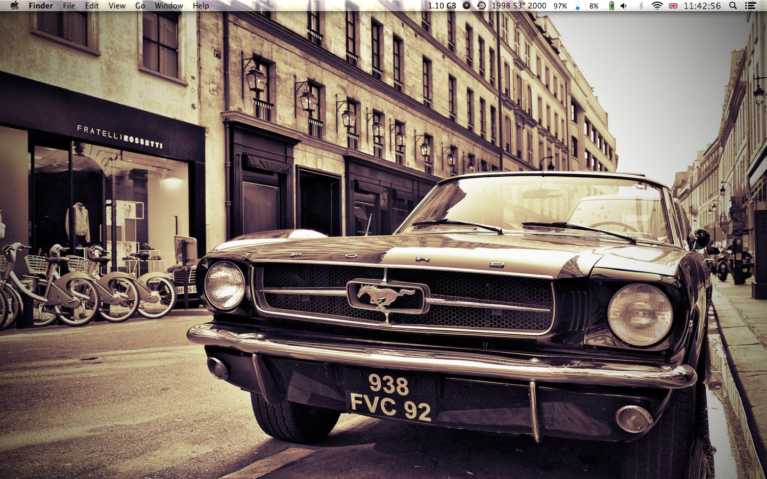Image resolution: width=767 pixels, height=479 pixels.
Task: Open the volume speaker icon
Action: coord(624,5)
